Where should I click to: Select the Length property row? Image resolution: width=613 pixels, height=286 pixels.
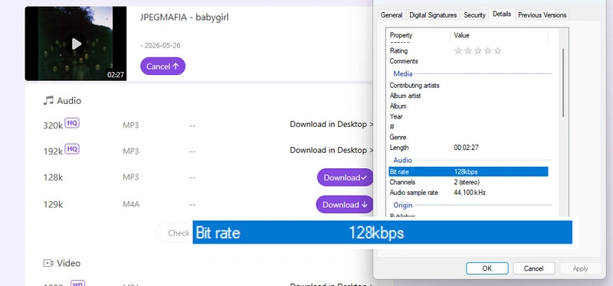coord(468,148)
